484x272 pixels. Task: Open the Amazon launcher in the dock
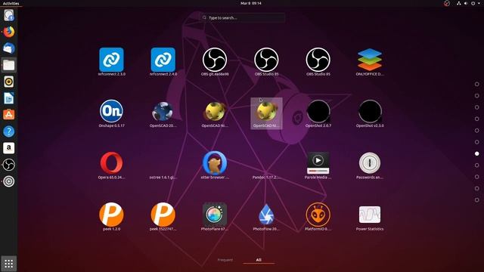point(8,148)
